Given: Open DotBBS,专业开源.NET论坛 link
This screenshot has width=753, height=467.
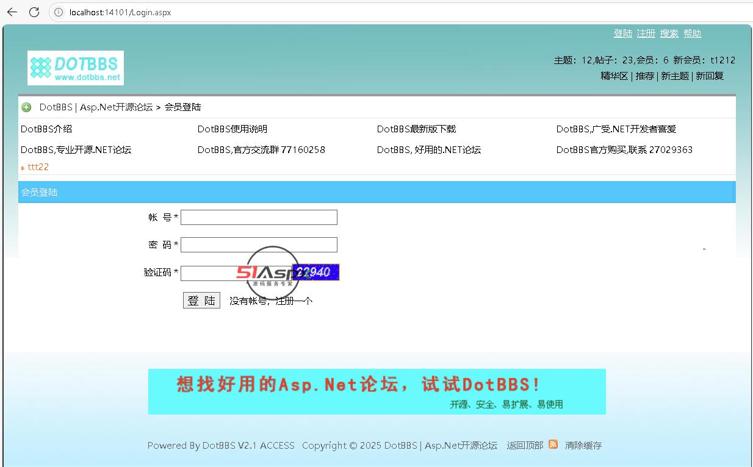Looking at the screenshot, I should click(76, 150).
